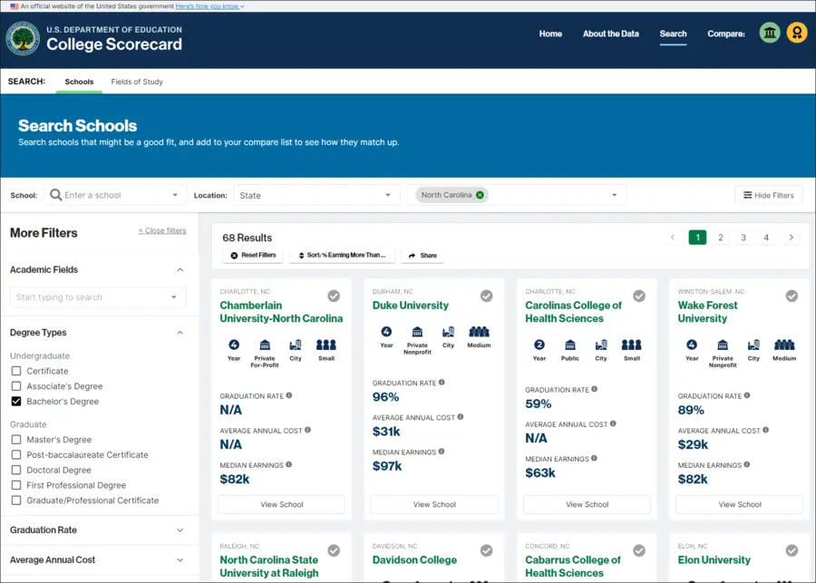
Task: Open the Wake Forest University title link
Action: pos(707,312)
